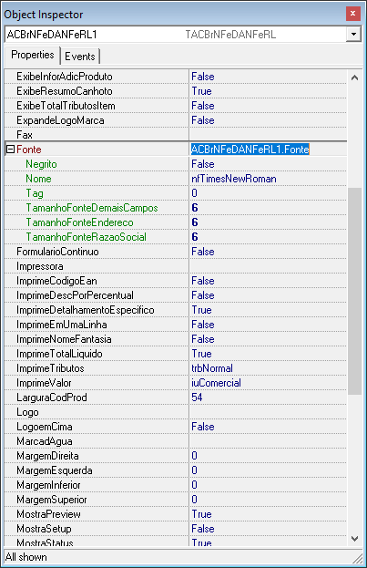
Task: Collapse the Fonte property group
Action: (x=11, y=150)
